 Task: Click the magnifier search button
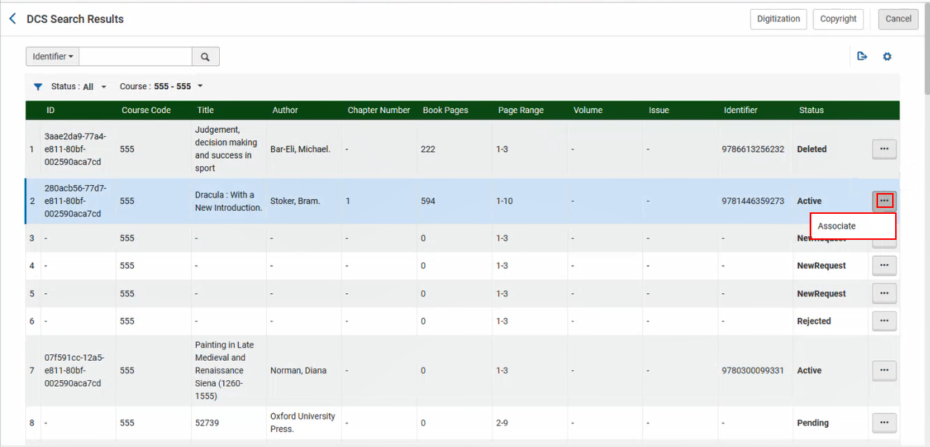click(206, 56)
